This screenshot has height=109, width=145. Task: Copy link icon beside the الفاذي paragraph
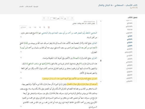point(21,52)
